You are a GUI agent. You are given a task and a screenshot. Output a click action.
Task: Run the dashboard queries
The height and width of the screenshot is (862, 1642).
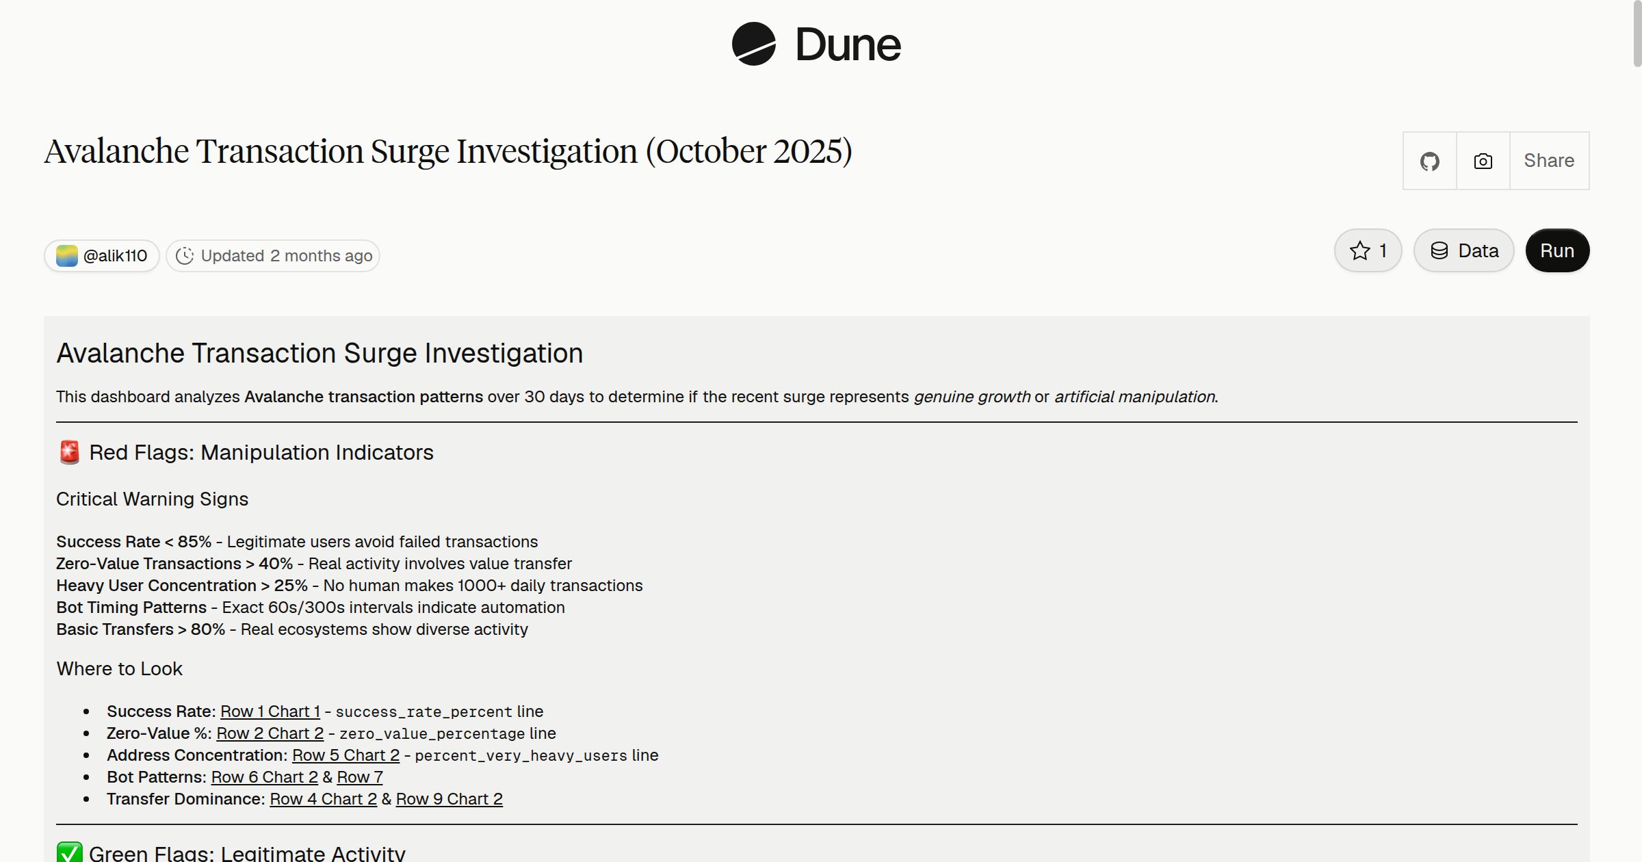(x=1557, y=250)
